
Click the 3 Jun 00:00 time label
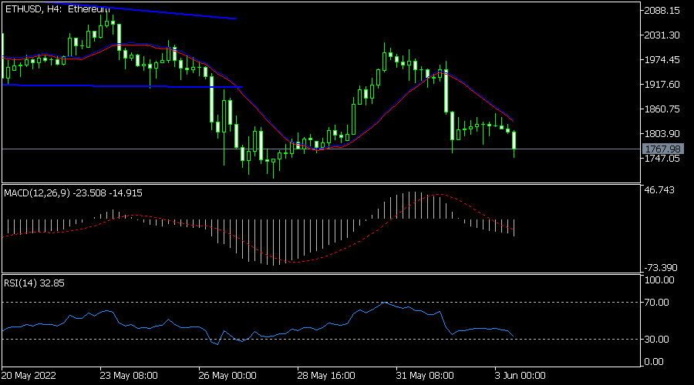[520, 376]
